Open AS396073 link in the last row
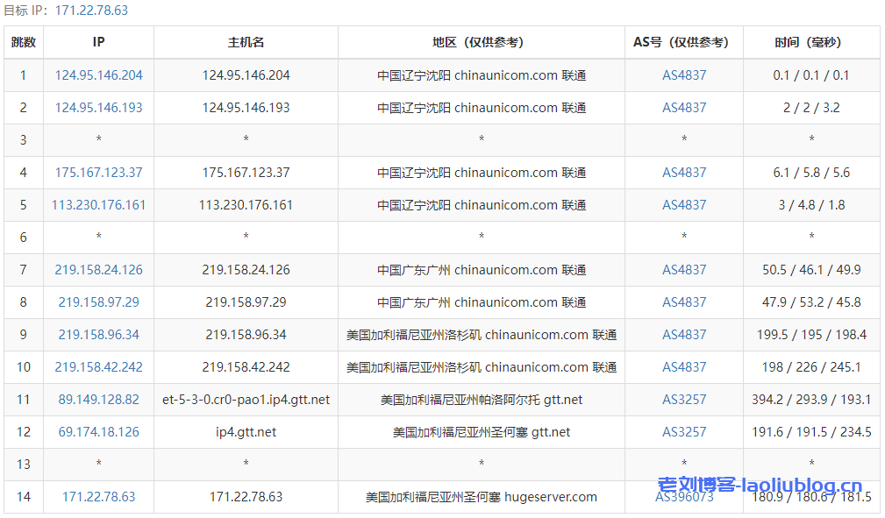This screenshot has width=885, height=518. pyautogui.click(x=684, y=498)
